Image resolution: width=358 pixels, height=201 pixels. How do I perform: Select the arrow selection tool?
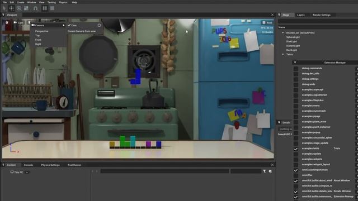[4, 8]
